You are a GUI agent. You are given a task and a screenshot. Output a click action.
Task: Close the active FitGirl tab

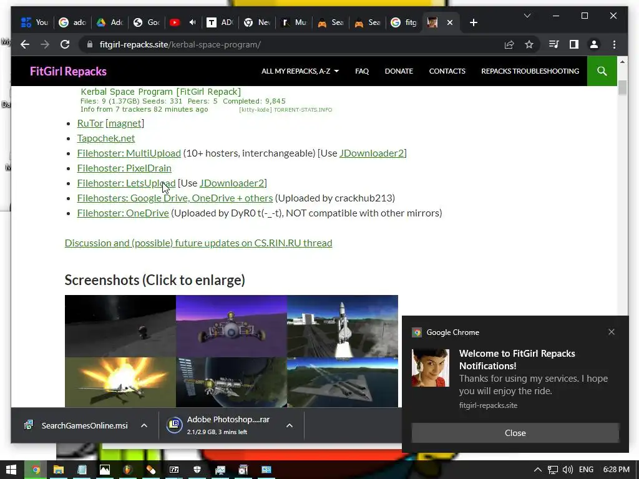tap(450, 23)
